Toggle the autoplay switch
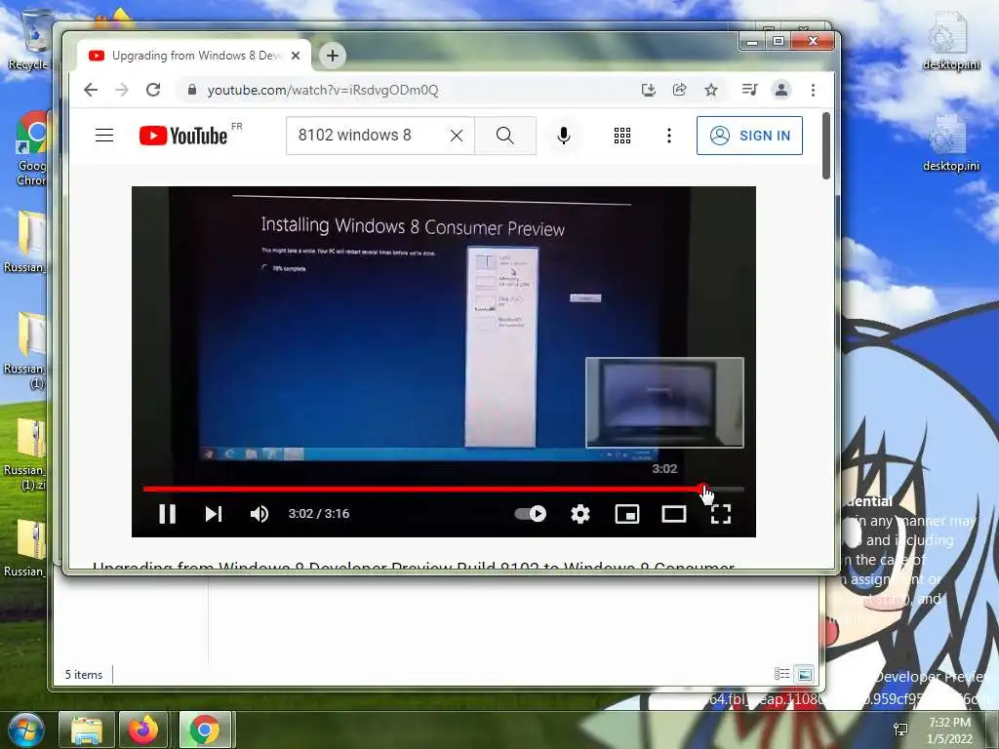Viewport: 999px width, 749px height. tap(530, 513)
